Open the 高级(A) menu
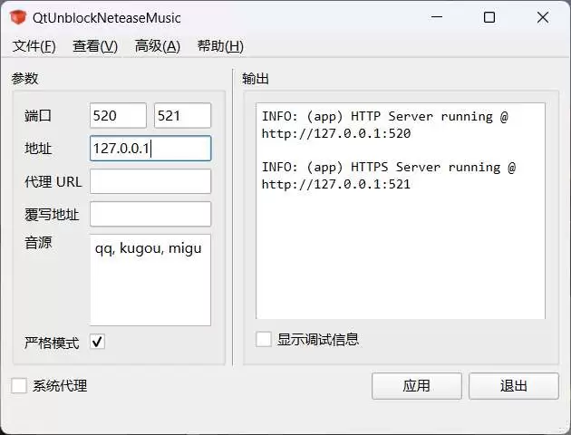This screenshot has width=571, height=435. tap(157, 46)
